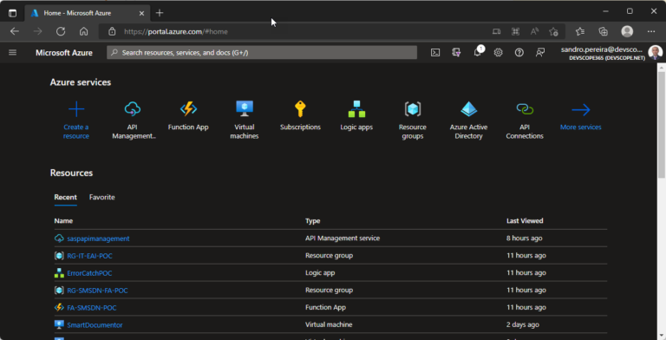The height and width of the screenshot is (340, 666).
Task: Open the Azure portal hamburger menu
Action: [x=13, y=53]
